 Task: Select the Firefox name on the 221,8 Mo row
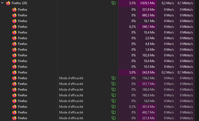pos(23,118)
